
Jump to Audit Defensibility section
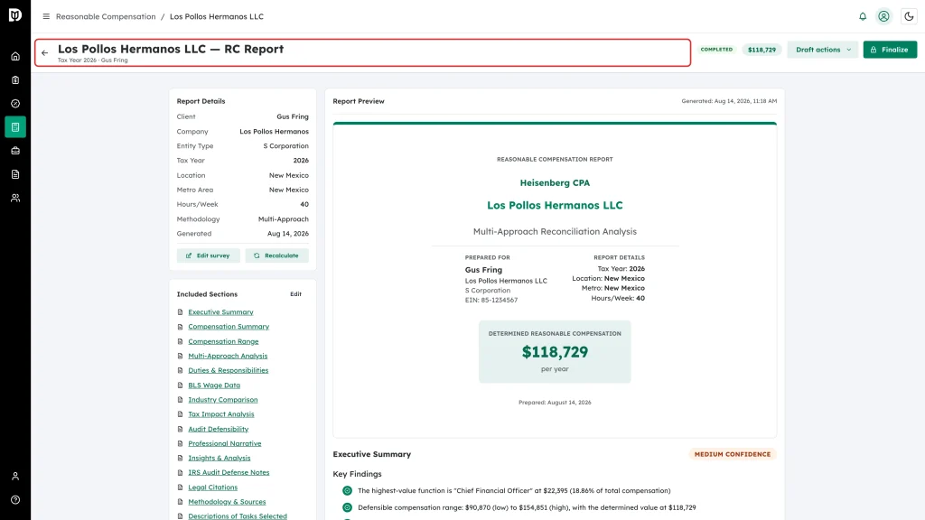point(219,429)
